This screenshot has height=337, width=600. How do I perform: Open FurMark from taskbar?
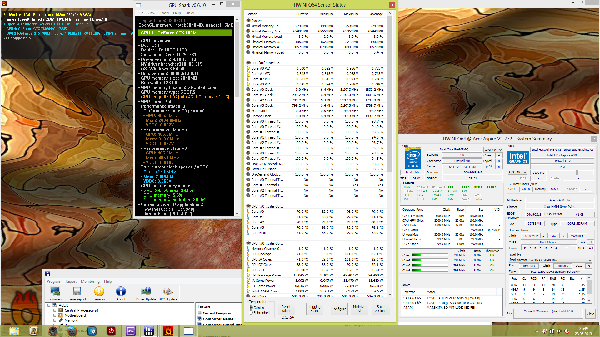168,331
